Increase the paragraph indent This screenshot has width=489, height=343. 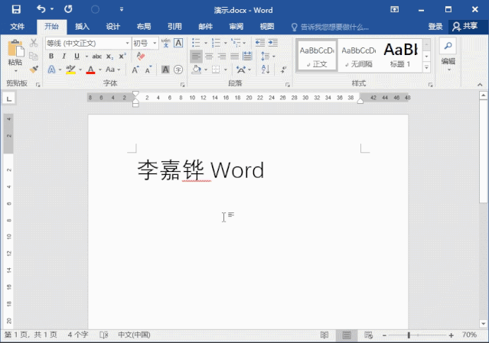[272, 43]
